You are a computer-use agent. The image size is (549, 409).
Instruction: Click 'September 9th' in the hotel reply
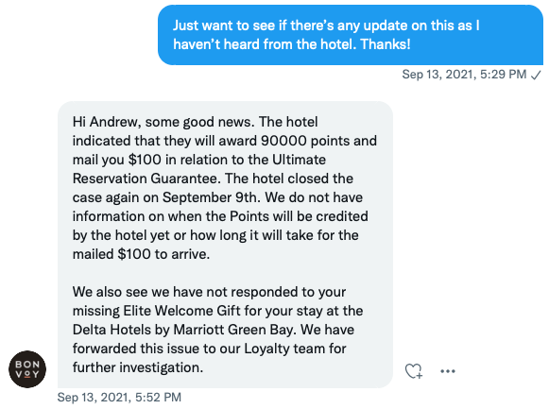tap(211, 197)
